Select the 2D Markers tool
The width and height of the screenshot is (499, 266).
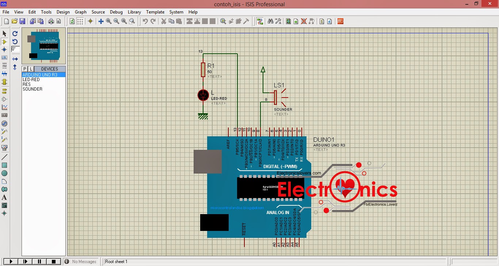pos(4,213)
